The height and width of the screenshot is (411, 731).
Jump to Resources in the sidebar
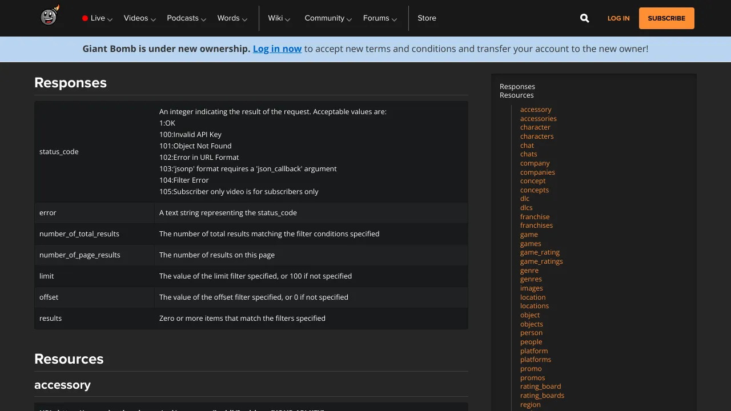517,95
